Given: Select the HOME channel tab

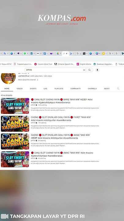Looking at the screenshot, I should coord(7,89).
